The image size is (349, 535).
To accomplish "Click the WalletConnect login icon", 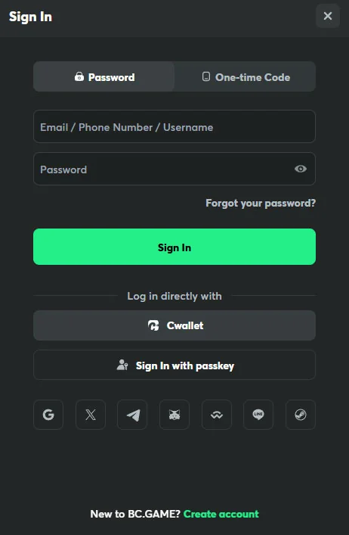I will 217,415.
